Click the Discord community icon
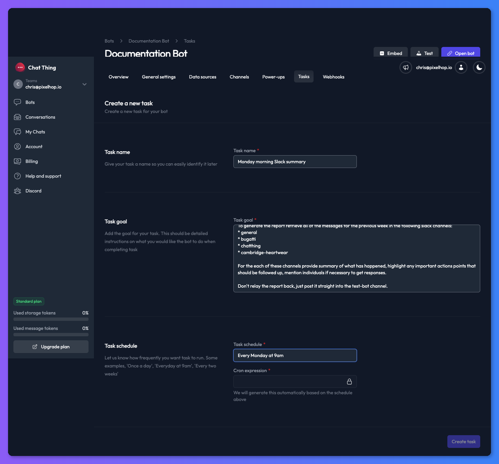Viewport: 499px width, 464px height. click(x=17, y=191)
